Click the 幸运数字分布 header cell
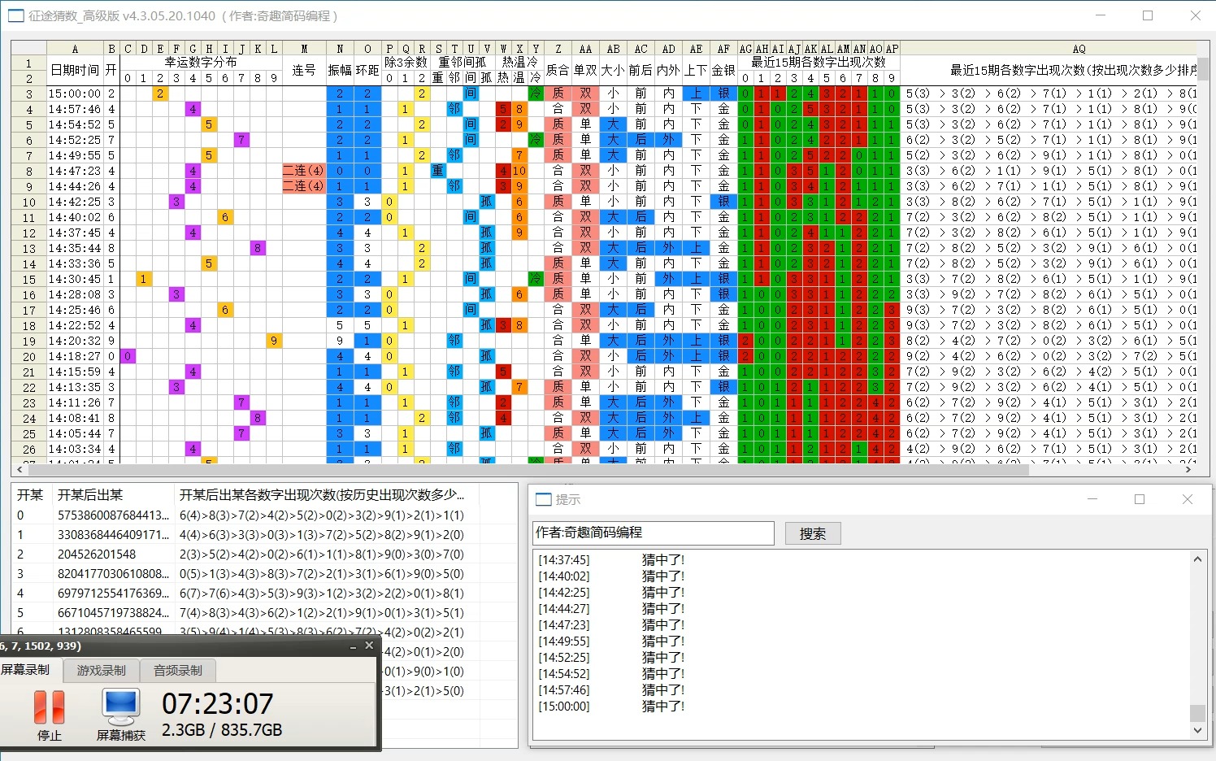 201,63
